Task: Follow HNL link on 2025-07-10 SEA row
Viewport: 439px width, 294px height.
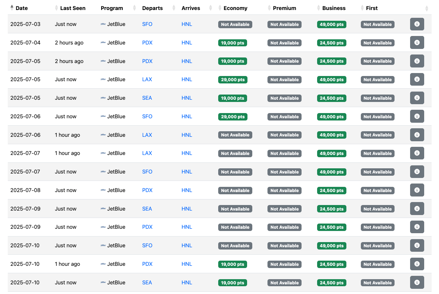Action: click(187, 282)
